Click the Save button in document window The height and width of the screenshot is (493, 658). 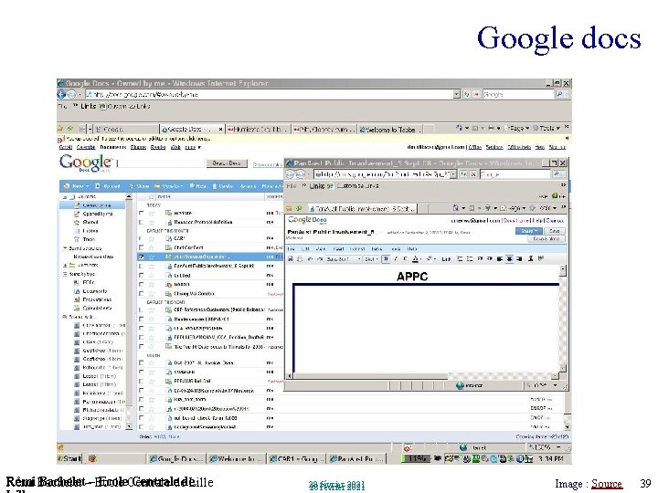(555, 231)
